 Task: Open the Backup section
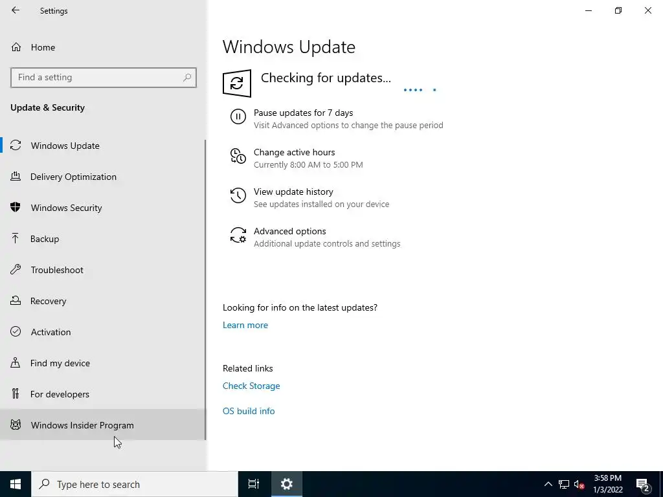(102, 239)
